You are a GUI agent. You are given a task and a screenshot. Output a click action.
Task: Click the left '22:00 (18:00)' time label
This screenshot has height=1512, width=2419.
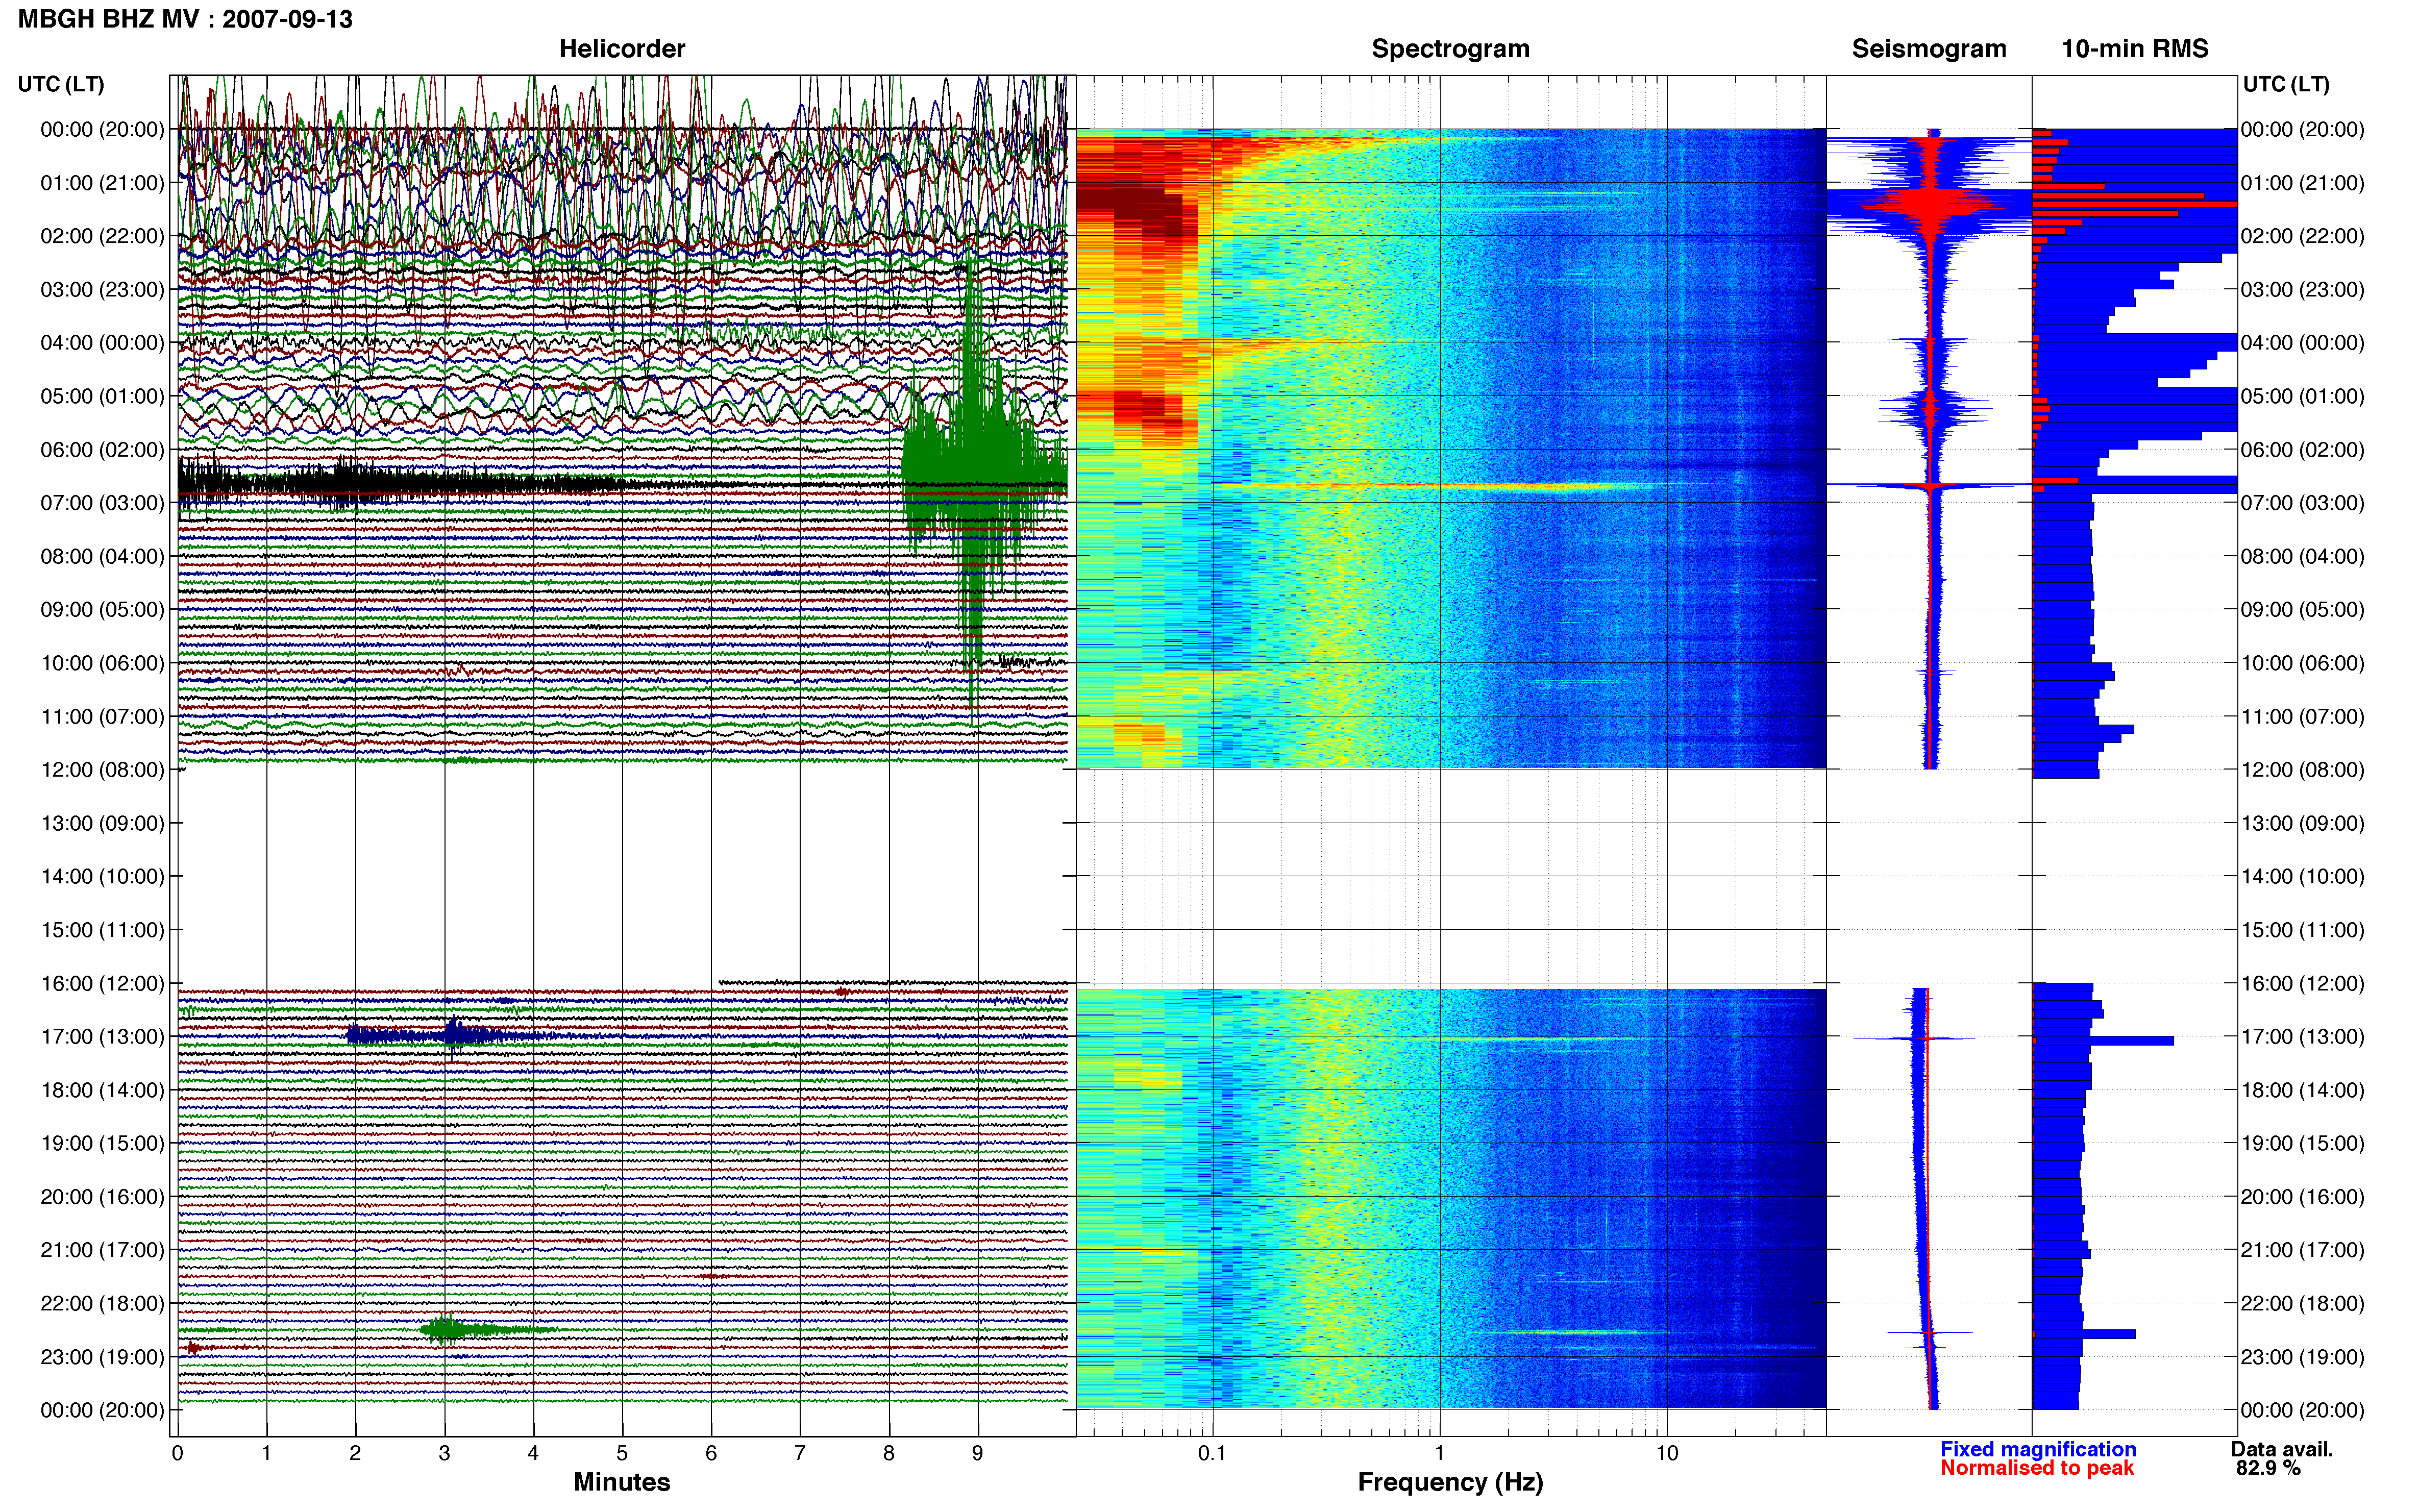coord(102,1304)
